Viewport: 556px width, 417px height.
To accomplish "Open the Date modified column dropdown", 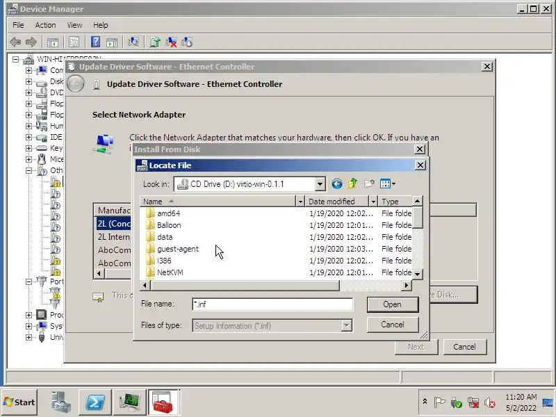I will [x=373, y=202].
